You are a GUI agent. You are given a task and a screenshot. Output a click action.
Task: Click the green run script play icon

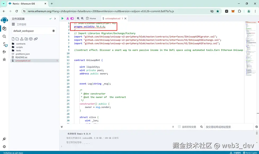pyautogui.click(x=62, y=18)
